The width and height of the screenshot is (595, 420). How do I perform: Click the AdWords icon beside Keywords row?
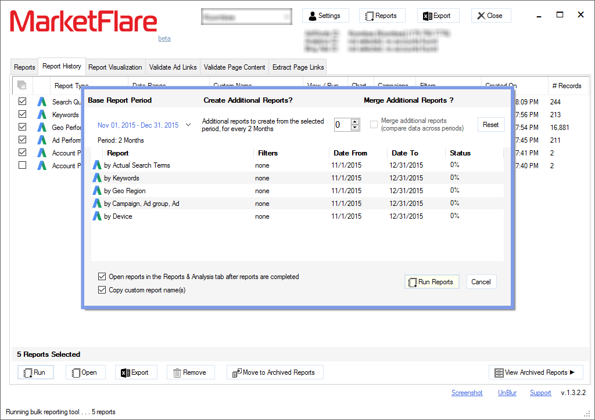click(42, 114)
